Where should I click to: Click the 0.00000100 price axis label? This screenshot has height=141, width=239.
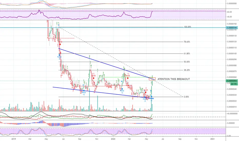[x=232, y=54]
